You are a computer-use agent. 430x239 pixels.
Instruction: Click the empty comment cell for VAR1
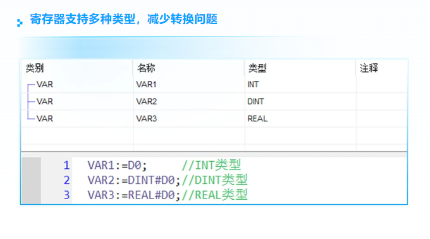point(381,85)
